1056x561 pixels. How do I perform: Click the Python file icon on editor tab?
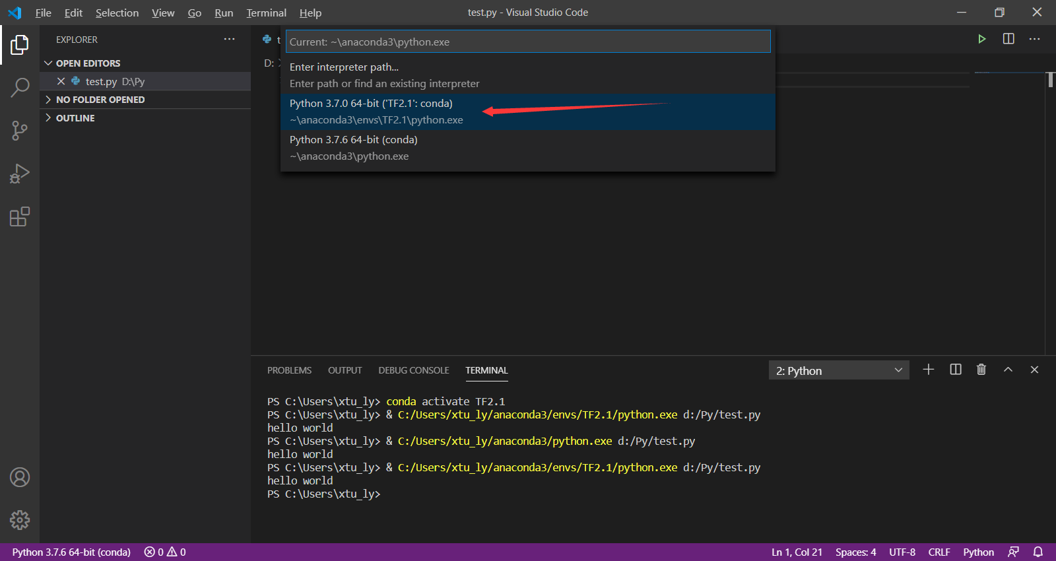(x=267, y=40)
